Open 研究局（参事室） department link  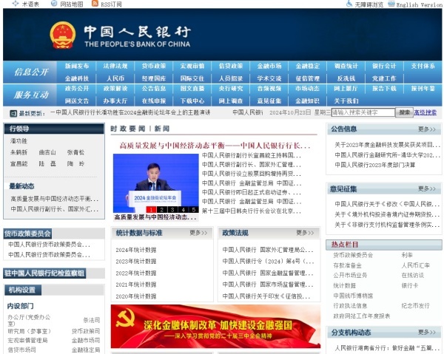[x=29, y=331]
